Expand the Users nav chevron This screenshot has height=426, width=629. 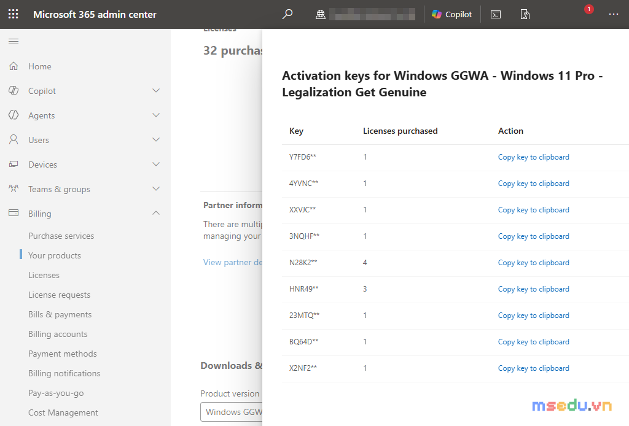click(x=156, y=139)
